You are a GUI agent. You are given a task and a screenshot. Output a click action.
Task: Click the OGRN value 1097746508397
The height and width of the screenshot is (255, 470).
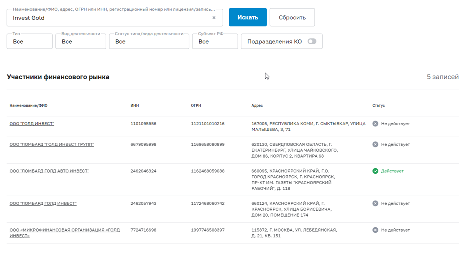[x=208, y=230]
